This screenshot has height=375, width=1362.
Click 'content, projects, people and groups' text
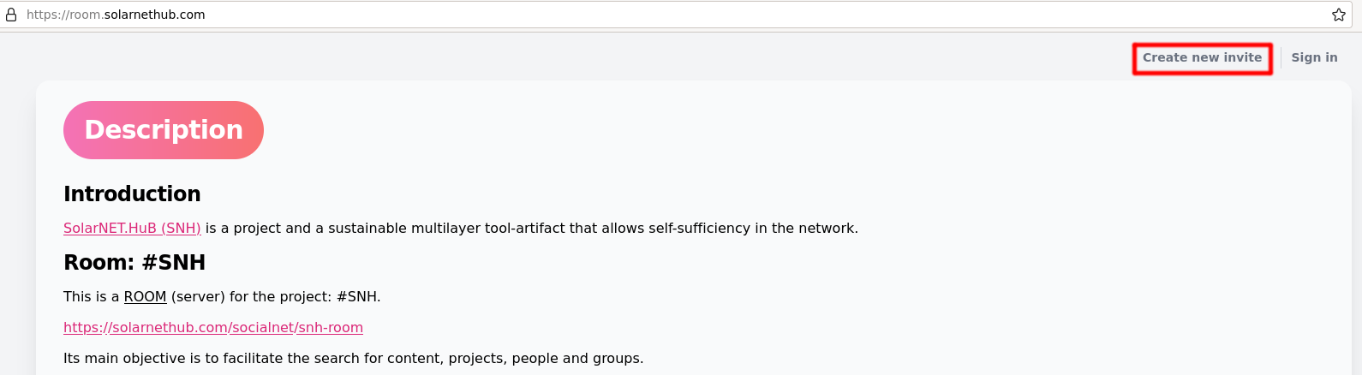(x=514, y=358)
